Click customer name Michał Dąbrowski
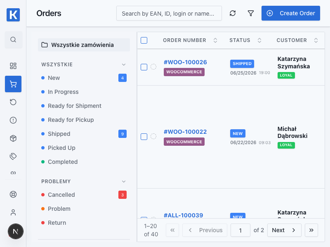 [292, 132]
